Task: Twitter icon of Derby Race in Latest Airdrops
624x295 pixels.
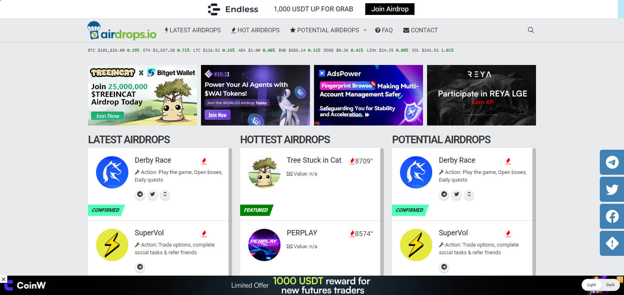Action: (x=152, y=195)
